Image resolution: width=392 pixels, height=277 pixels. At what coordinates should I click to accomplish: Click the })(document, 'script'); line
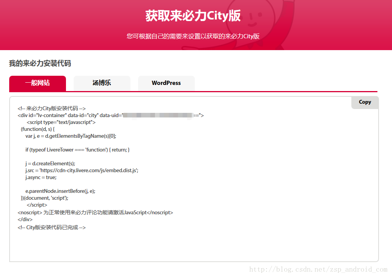44,198
